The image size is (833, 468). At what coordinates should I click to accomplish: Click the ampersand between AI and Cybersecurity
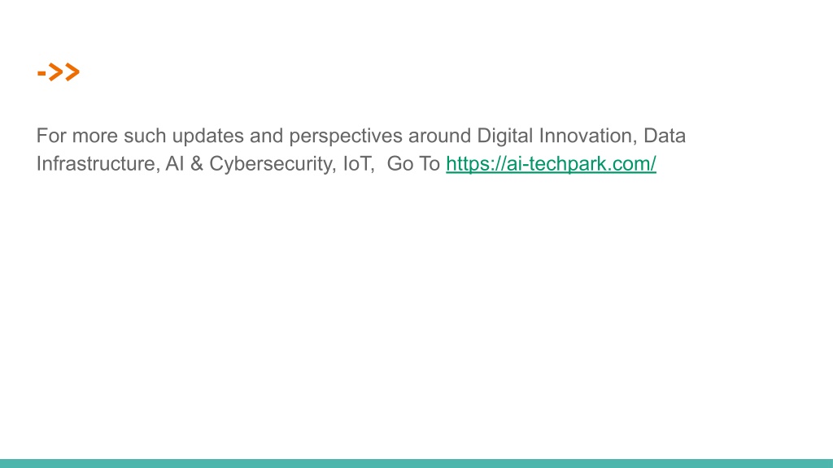[197, 163]
